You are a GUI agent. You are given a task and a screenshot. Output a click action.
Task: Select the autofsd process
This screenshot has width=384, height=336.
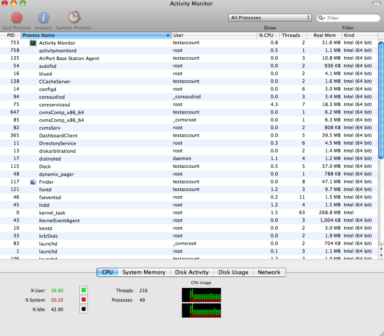click(189, 66)
